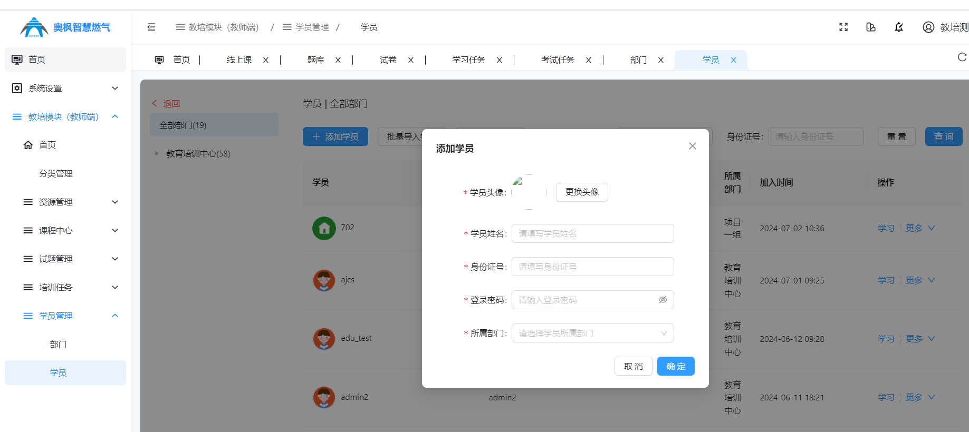Open the user avatar account icon
The image size is (969, 432).
click(x=928, y=27)
